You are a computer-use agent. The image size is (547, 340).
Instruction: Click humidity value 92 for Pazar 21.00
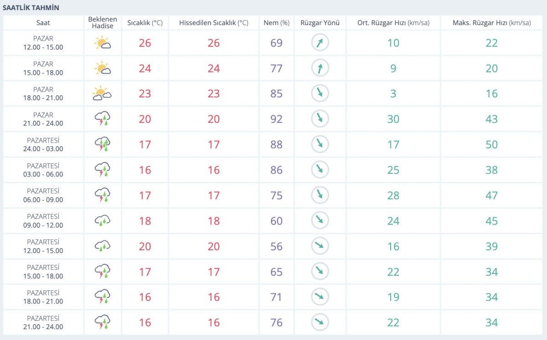coord(277,119)
